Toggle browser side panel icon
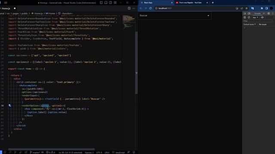275x154 pixels. (x=266, y=8)
